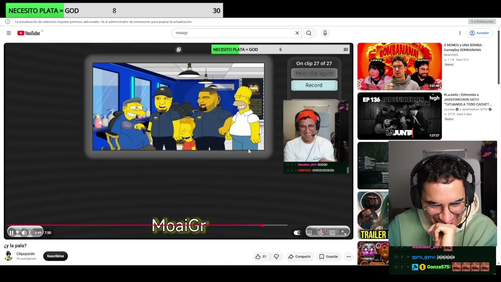Open the YouTube guide hamburger menu
The height and width of the screenshot is (282, 501).
9,33
